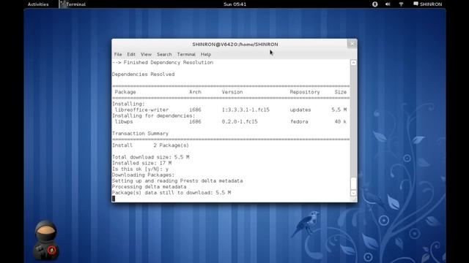Open the accessibility menu icon
The height and width of the screenshot is (263, 469).
pos(374,4)
